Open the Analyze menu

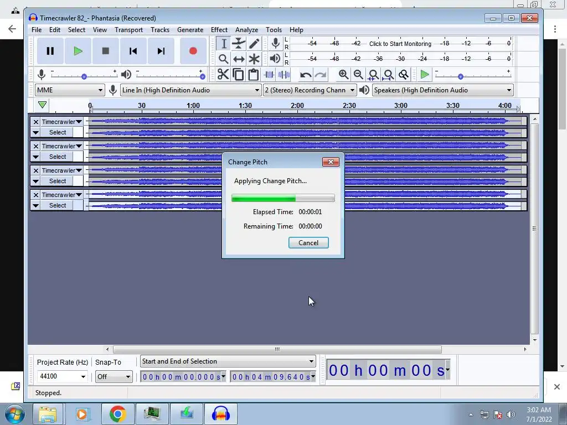click(246, 30)
